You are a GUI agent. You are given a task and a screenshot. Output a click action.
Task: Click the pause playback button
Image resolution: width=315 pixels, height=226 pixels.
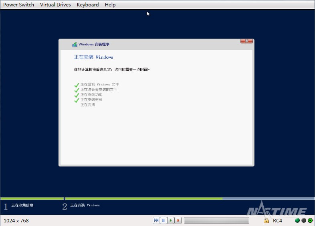pos(164,220)
